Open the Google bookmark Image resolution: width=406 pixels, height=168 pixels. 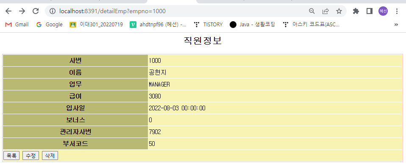coord(49,25)
